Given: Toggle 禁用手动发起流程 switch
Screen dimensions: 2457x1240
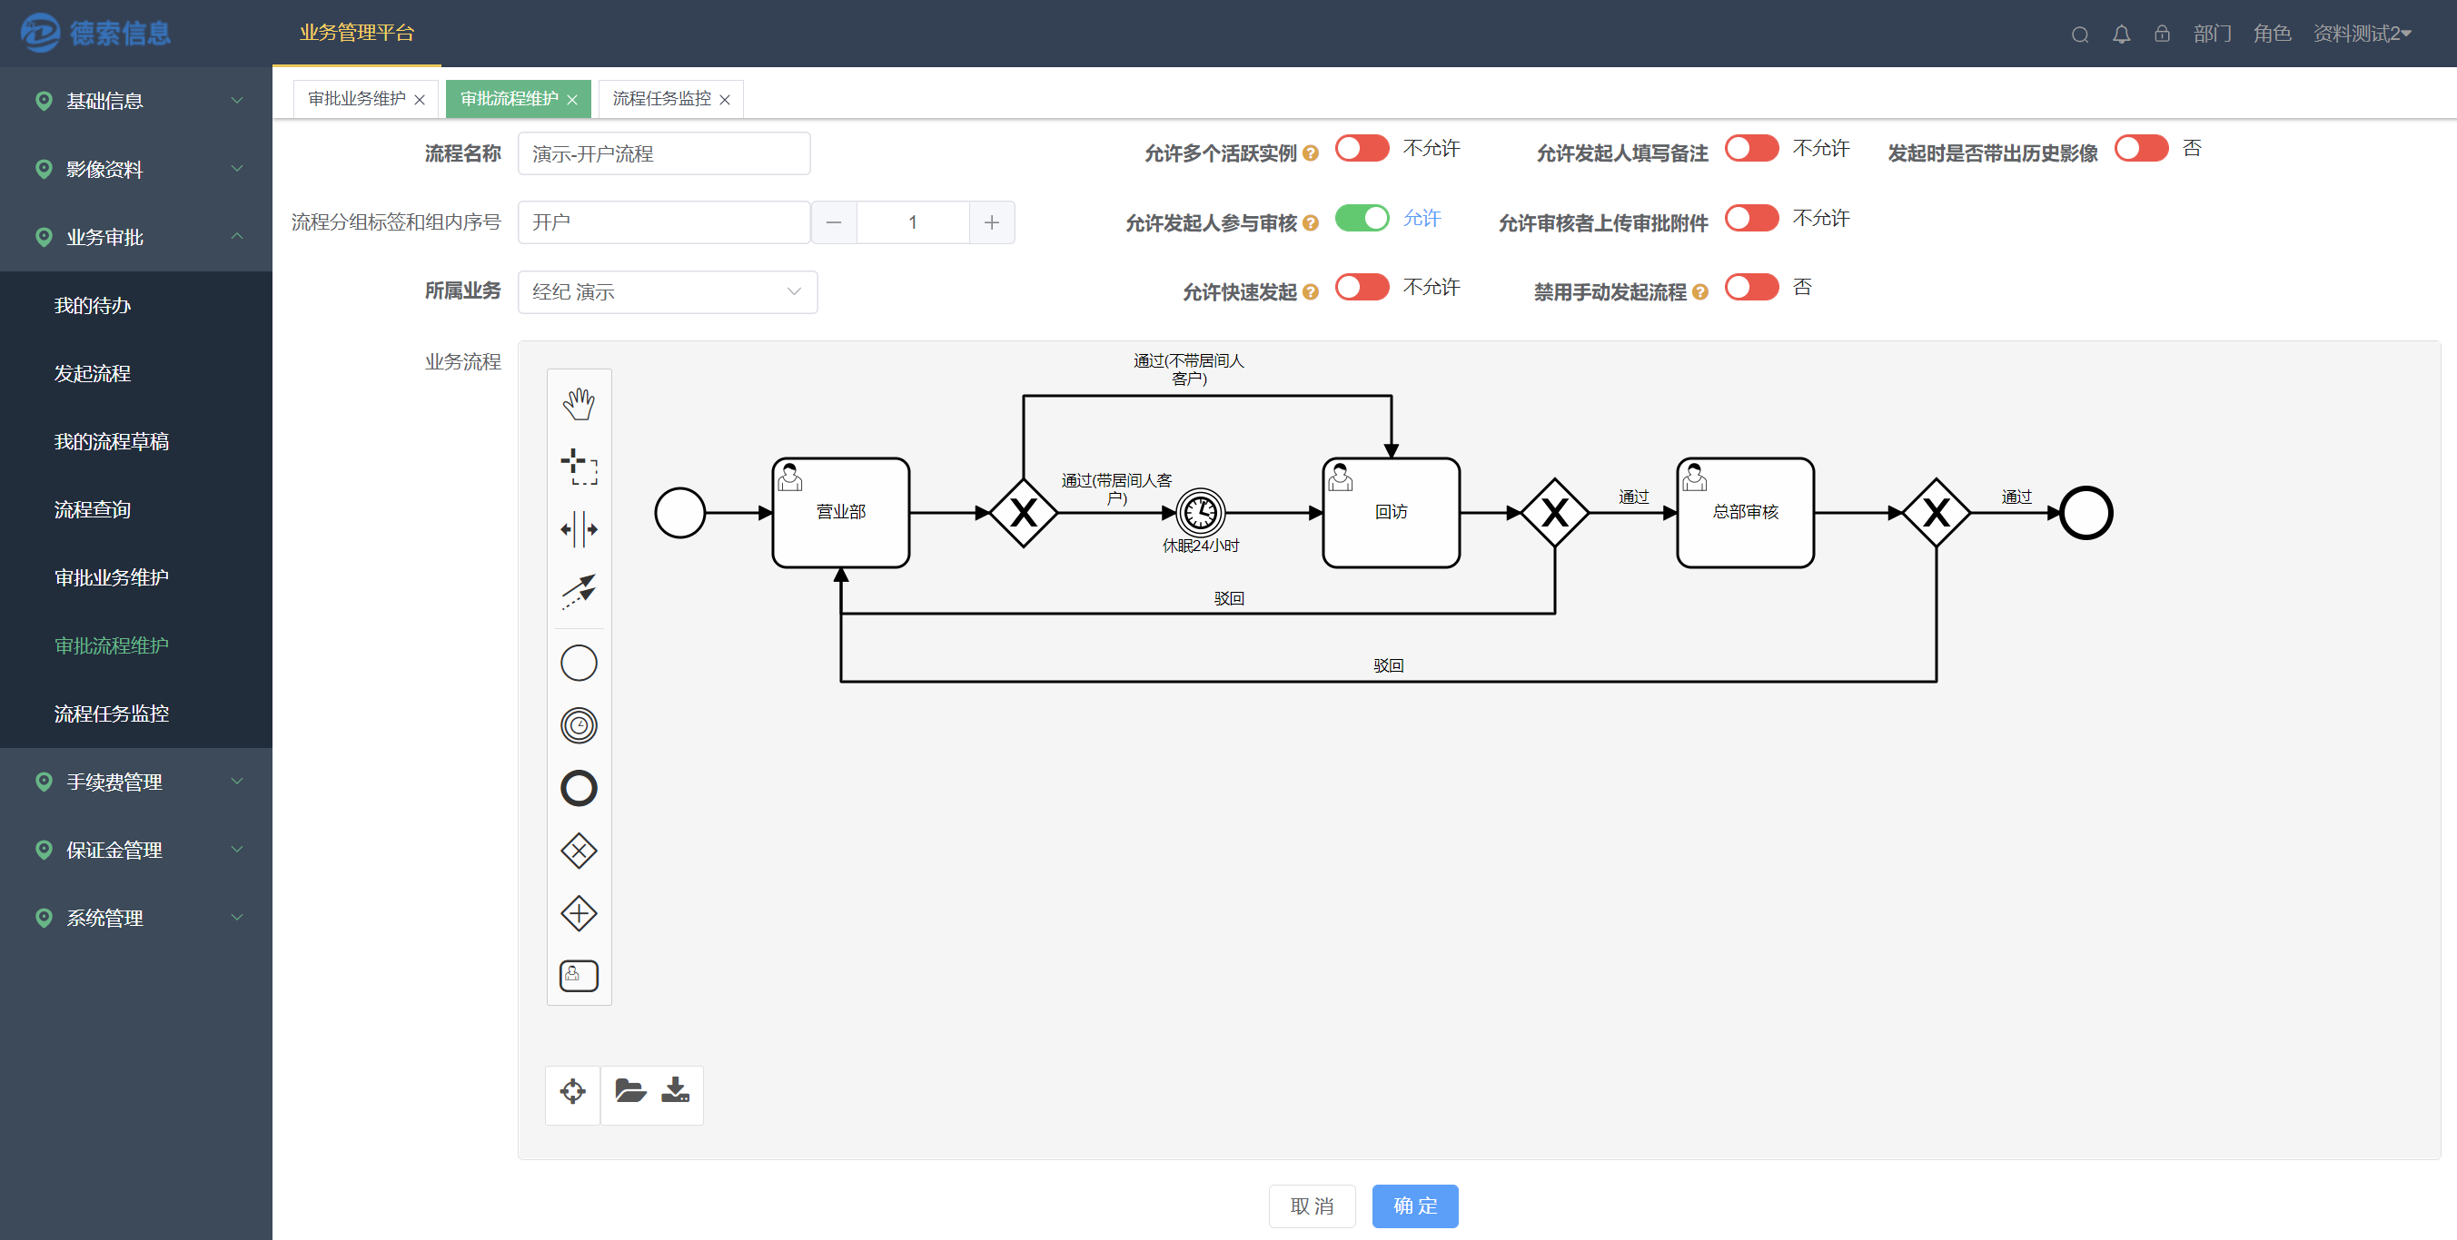Looking at the screenshot, I should (1751, 288).
